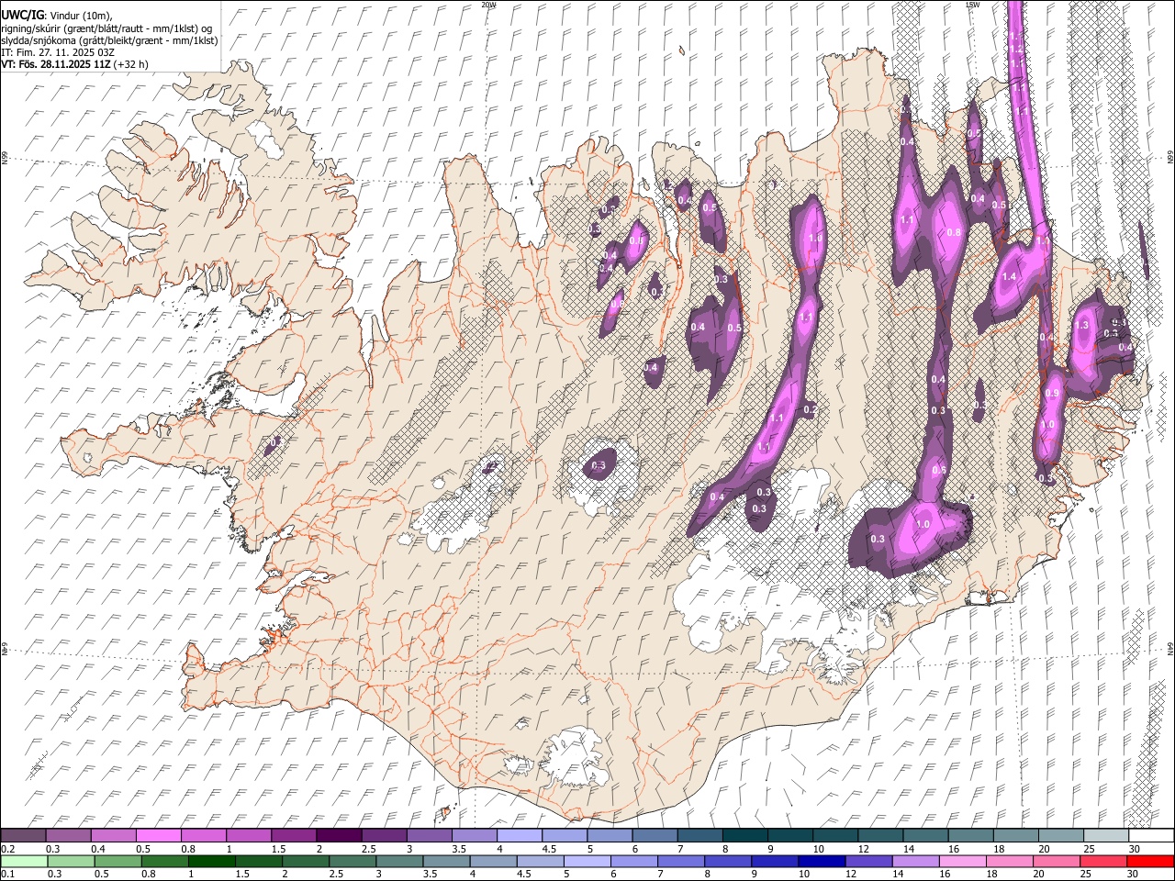Select the 'VT: Fös. 28.11.2025 11Z (+32 h)' line
Screen dimensions: 1175x881
[x=75, y=64]
